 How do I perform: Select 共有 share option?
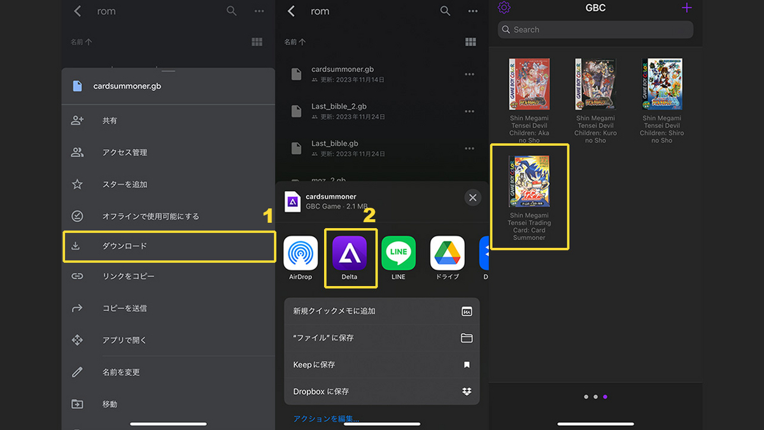point(169,120)
